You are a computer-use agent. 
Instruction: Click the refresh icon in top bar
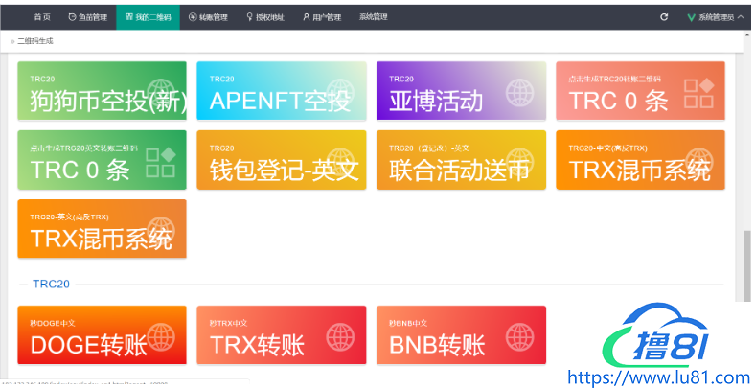[x=664, y=17]
